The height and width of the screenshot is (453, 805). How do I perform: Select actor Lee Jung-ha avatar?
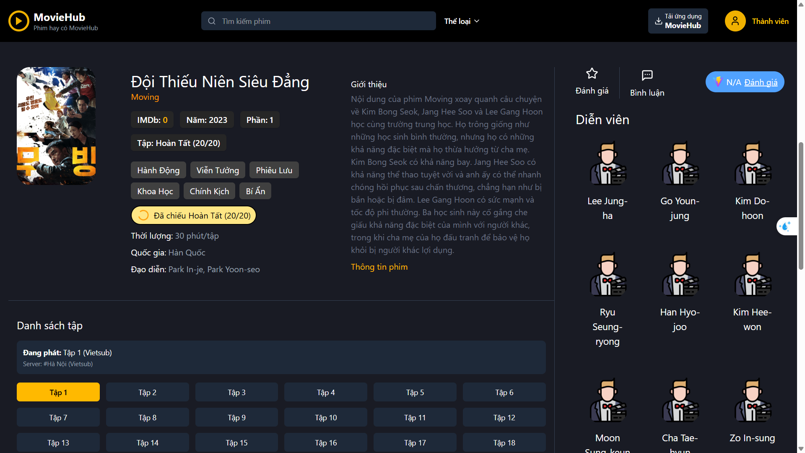(608, 164)
